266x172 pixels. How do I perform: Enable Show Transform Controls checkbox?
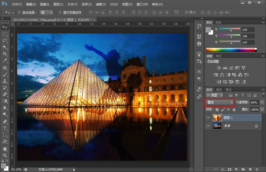tap(60, 12)
